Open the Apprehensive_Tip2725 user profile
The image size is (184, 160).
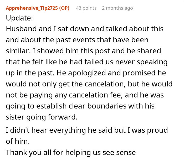(31, 8)
